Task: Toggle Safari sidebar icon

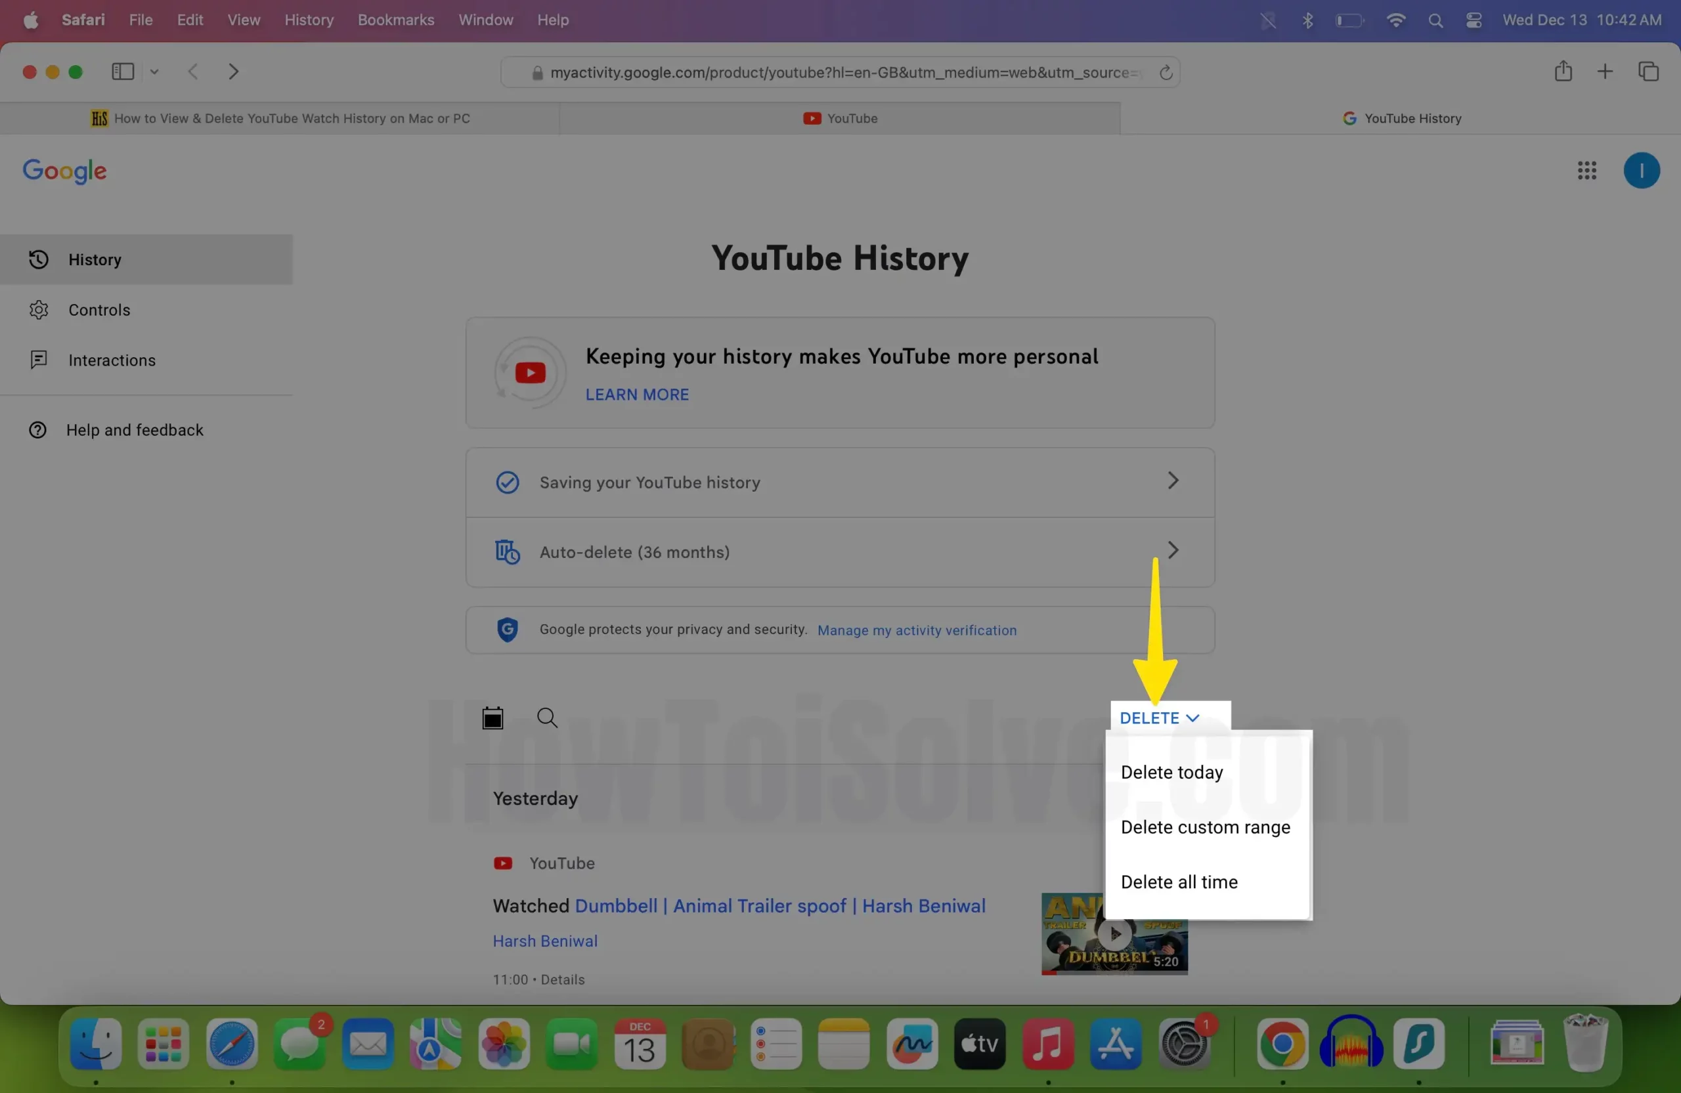Action: pos(123,72)
